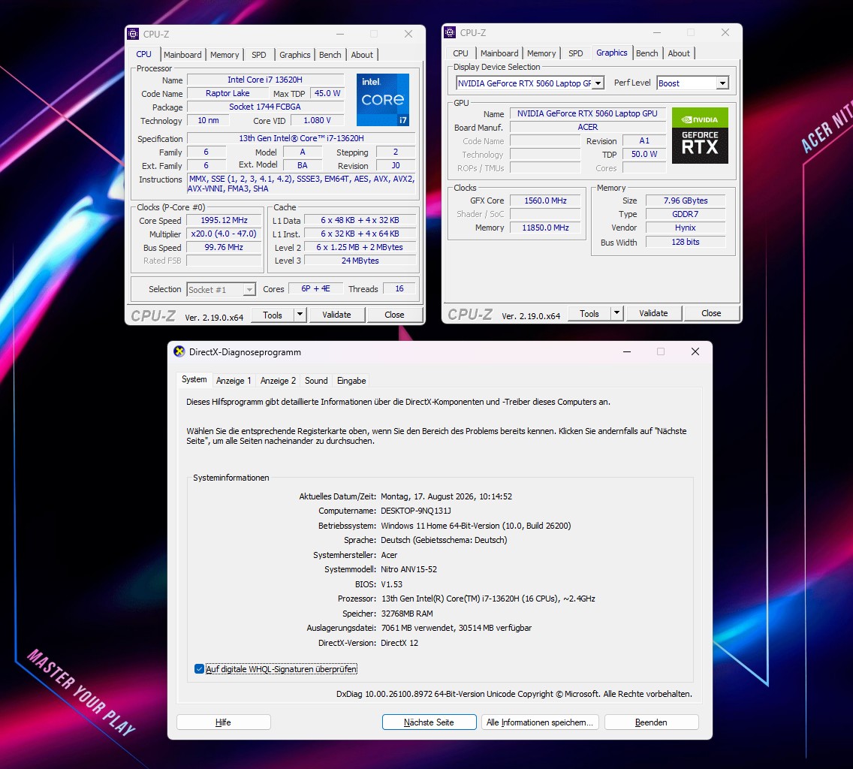The height and width of the screenshot is (769, 853).
Task: Click memory Type value GDDR7
Action: click(x=686, y=214)
